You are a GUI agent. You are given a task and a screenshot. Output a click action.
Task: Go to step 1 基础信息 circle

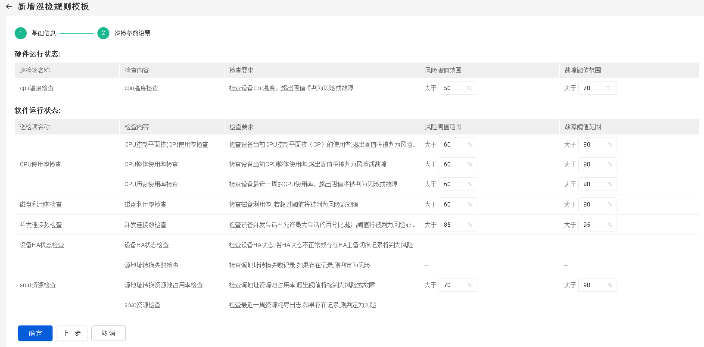click(21, 33)
